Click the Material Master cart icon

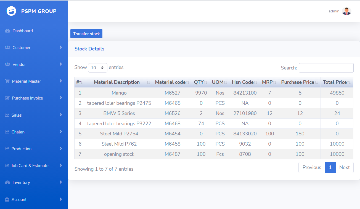(x=7, y=81)
